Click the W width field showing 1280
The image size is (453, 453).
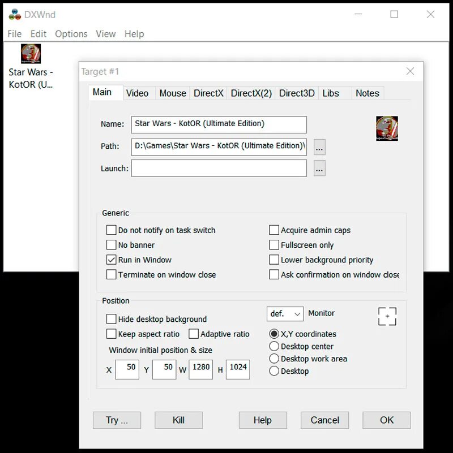201,369
